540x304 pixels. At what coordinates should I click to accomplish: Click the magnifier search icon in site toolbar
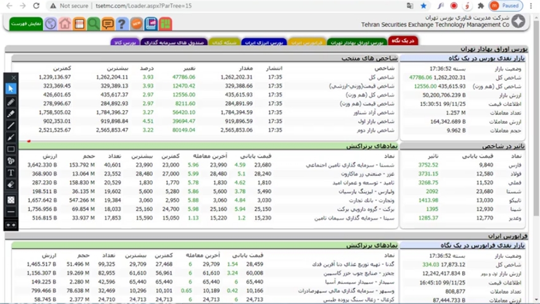94,24
